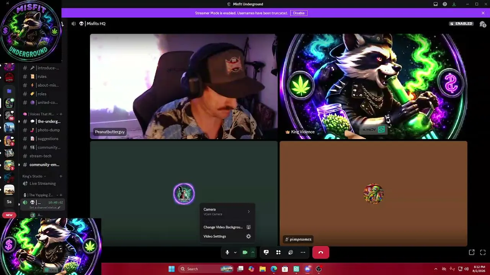Open the help icon in title bar

(445, 4)
